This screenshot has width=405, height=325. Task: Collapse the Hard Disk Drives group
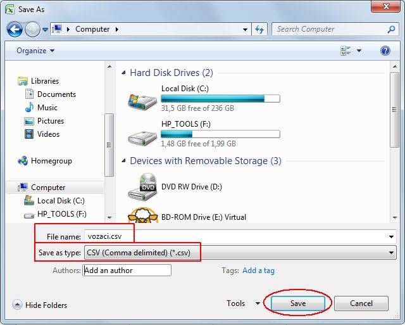pyautogui.click(x=123, y=73)
